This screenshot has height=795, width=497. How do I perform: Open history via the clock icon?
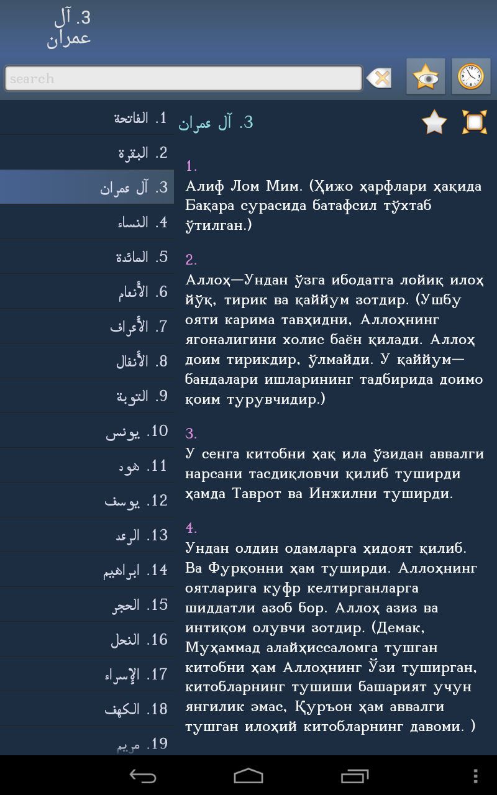pyautogui.click(x=471, y=77)
